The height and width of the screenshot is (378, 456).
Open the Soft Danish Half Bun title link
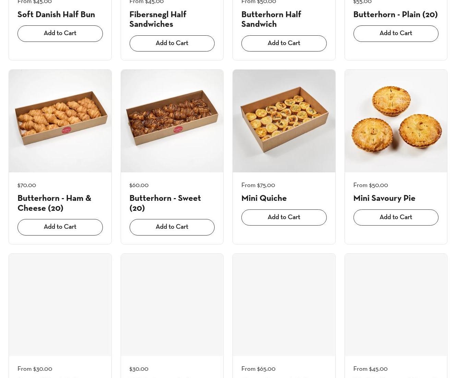click(x=56, y=15)
